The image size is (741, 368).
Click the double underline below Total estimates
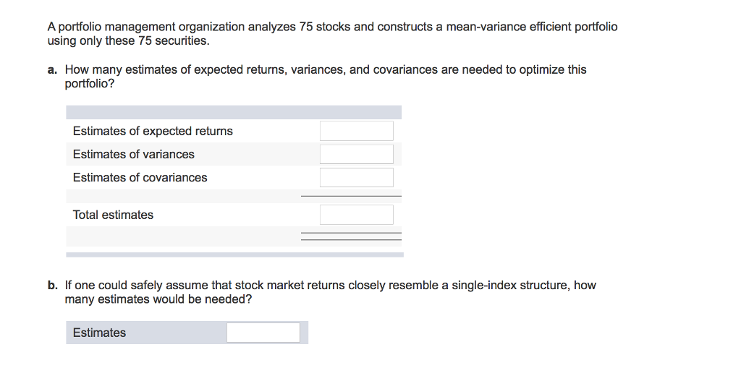pos(351,236)
